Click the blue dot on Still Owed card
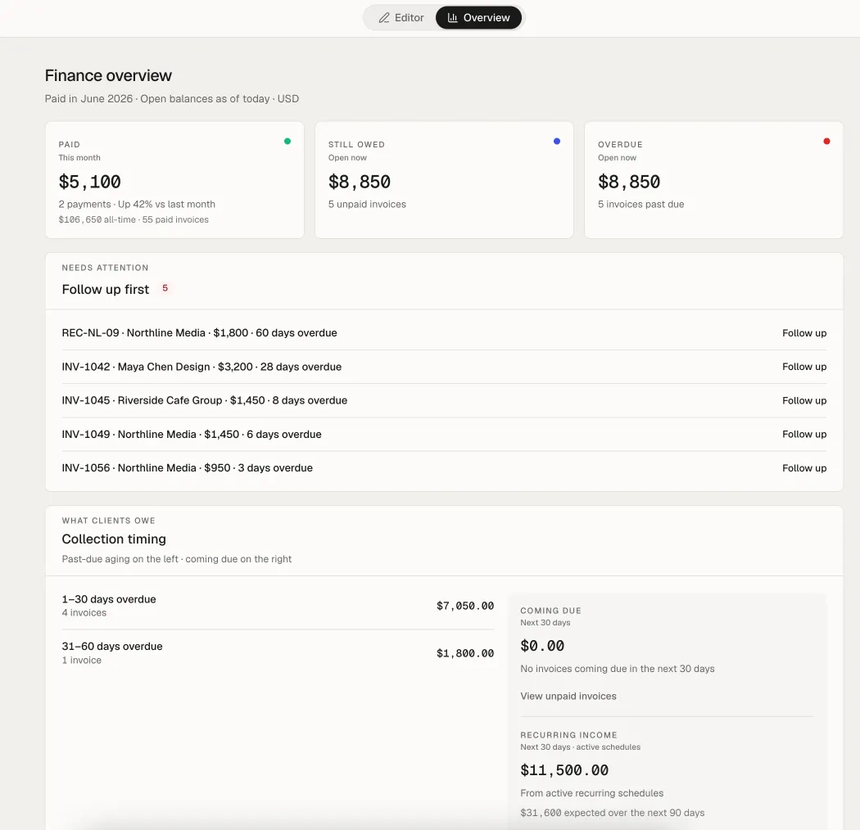 point(557,142)
